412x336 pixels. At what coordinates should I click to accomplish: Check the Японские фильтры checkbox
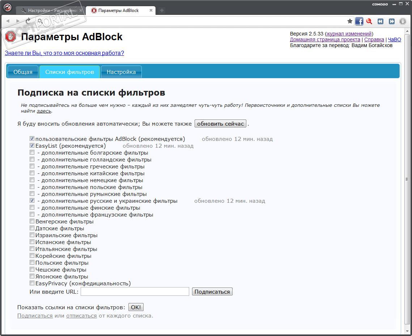32,276
